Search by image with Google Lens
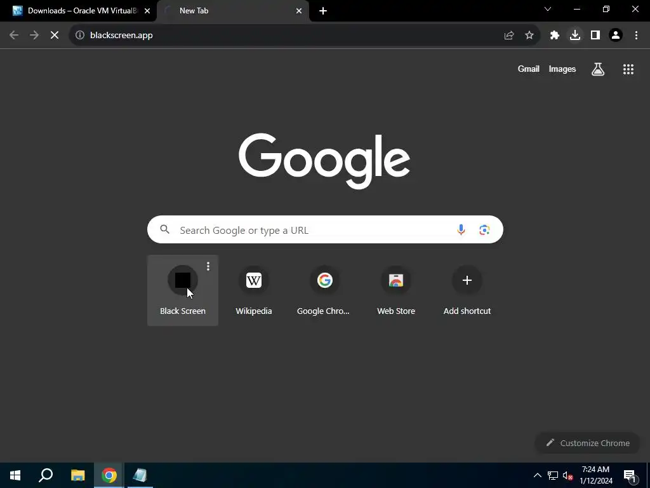 484,229
